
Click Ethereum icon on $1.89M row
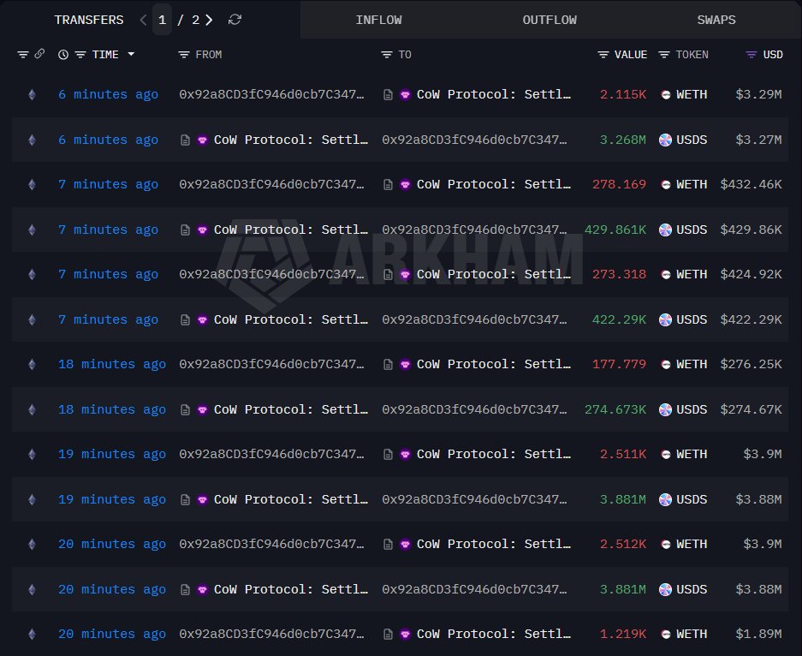32,634
